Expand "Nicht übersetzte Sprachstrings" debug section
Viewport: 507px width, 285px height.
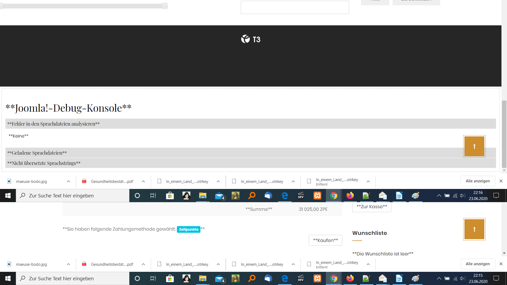pyautogui.click(x=44, y=163)
